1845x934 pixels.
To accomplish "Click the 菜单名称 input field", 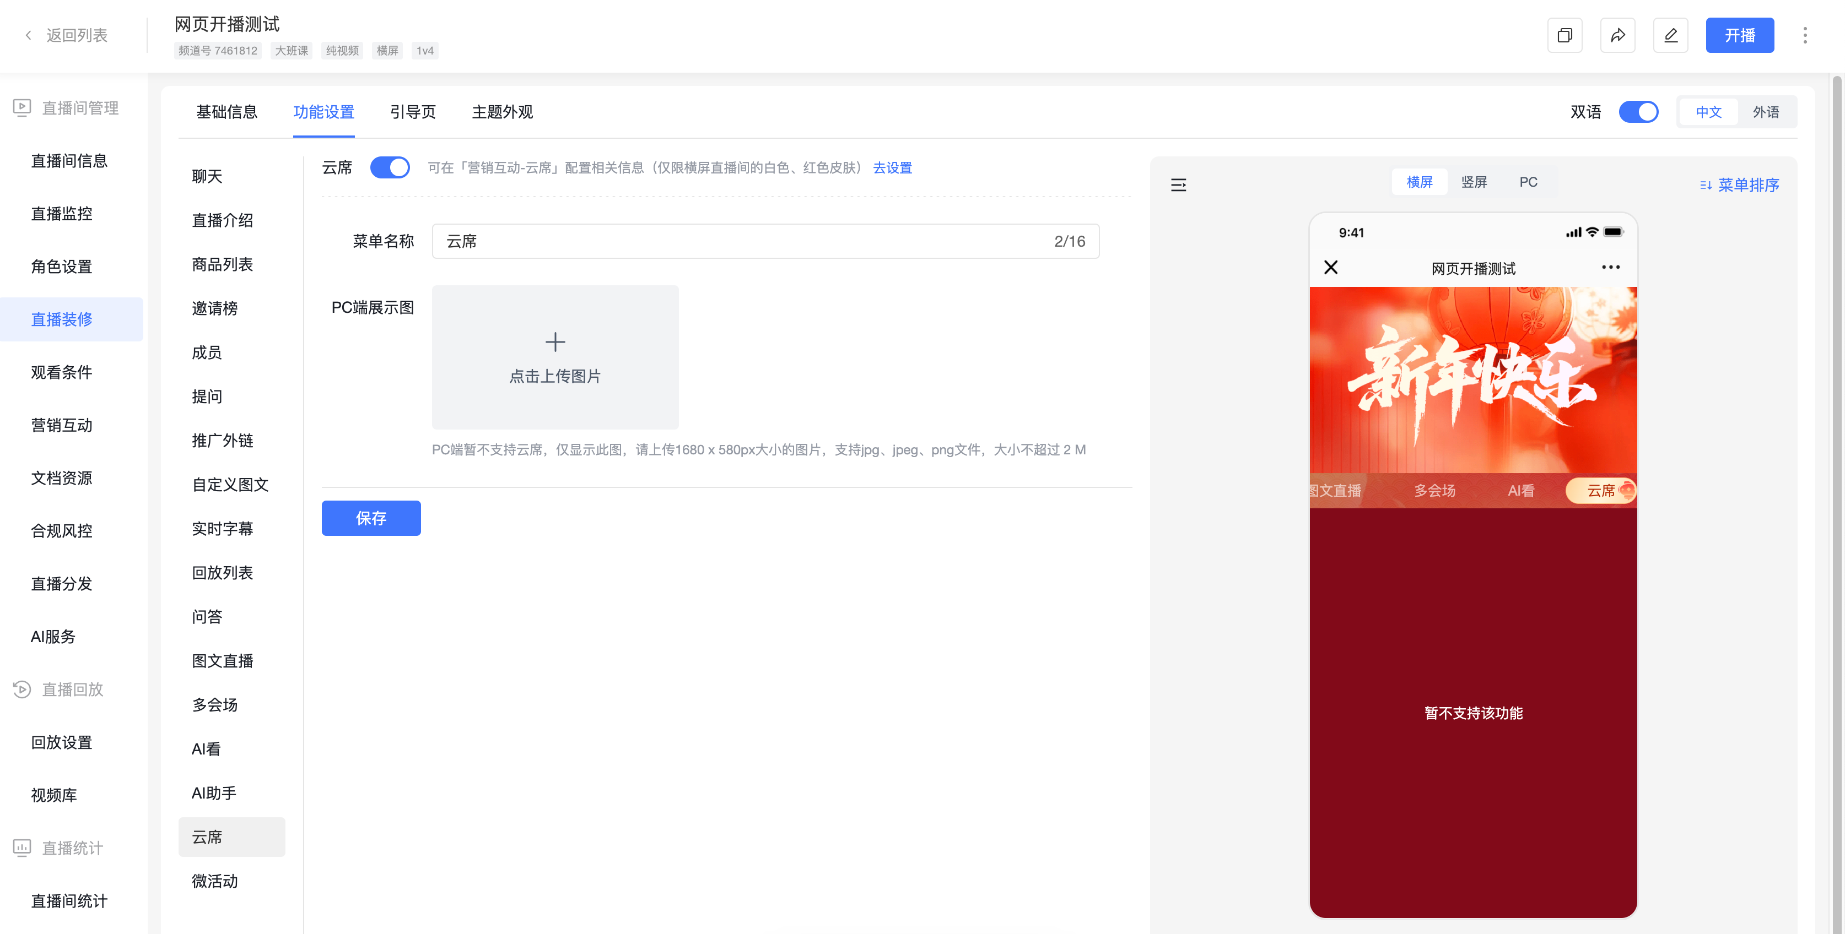I will [765, 241].
